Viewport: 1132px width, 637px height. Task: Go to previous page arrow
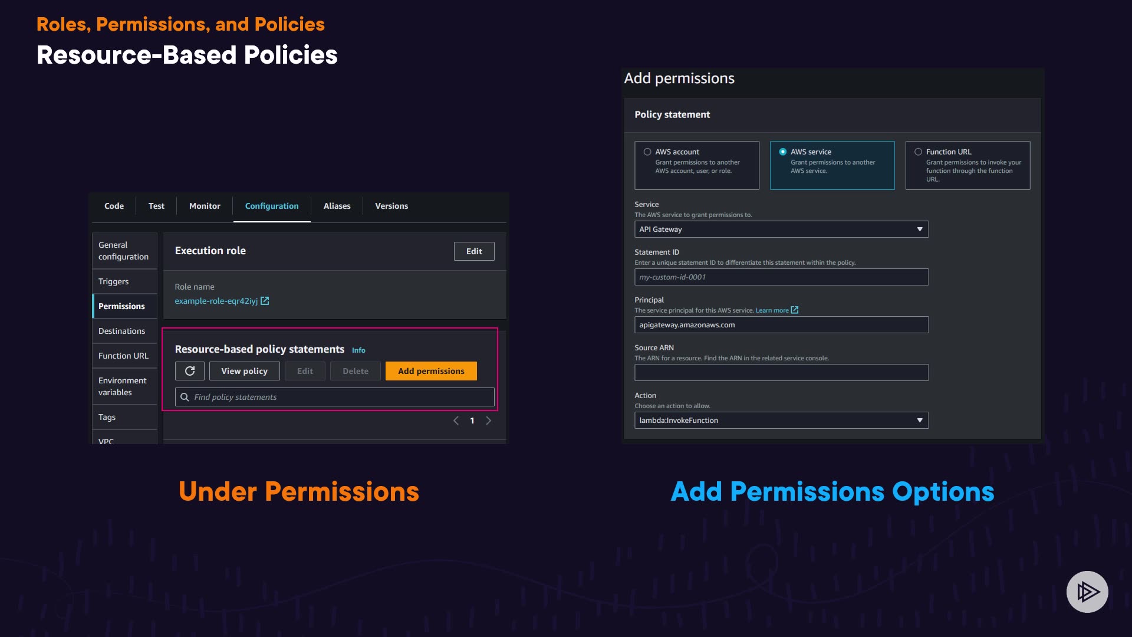coord(456,421)
